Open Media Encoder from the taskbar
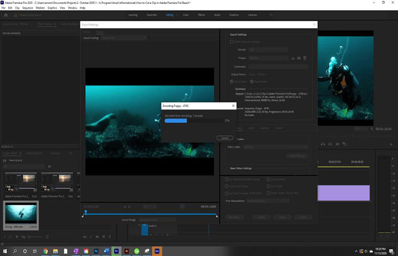The height and width of the screenshot is (256, 398). click(157, 251)
